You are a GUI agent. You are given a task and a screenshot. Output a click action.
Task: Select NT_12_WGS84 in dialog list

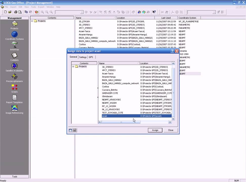click(109, 106)
